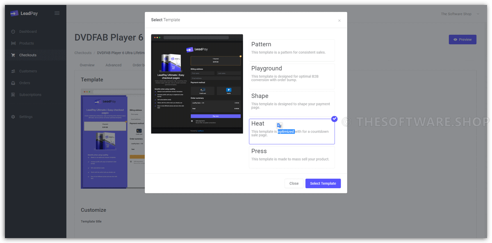Click the eye icon on the Preview button

(x=455, y=40)
